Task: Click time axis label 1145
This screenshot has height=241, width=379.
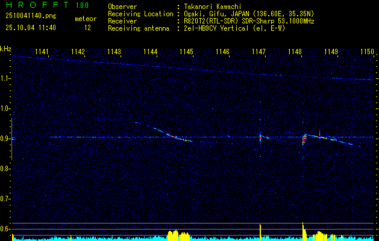Action: (x=187, y=51)
